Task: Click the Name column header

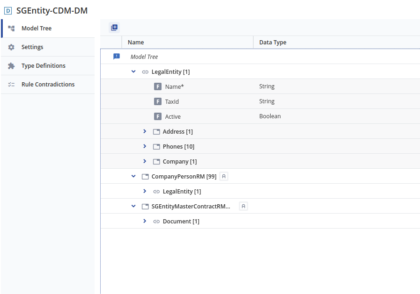Action: (x=187, y=42)
